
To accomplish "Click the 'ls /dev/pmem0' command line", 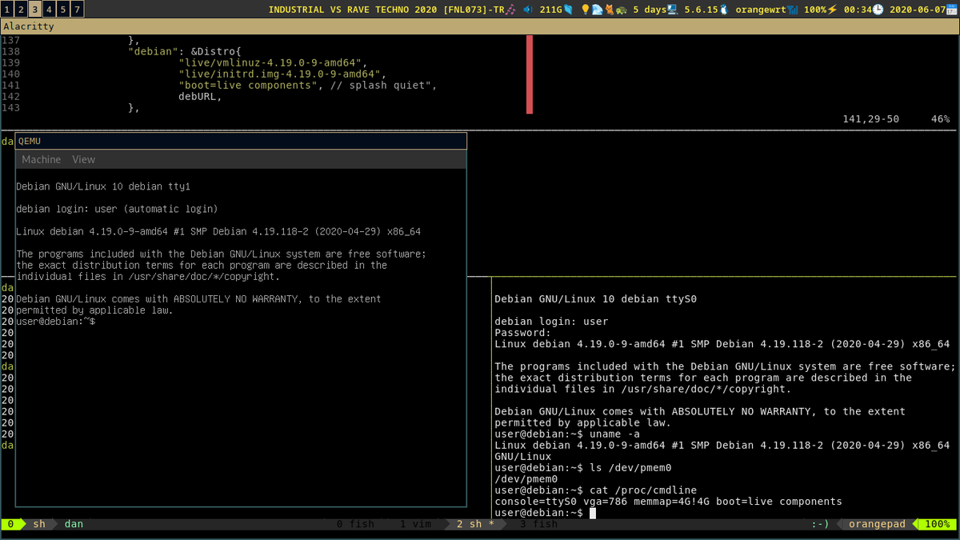I will pos(583,467).
